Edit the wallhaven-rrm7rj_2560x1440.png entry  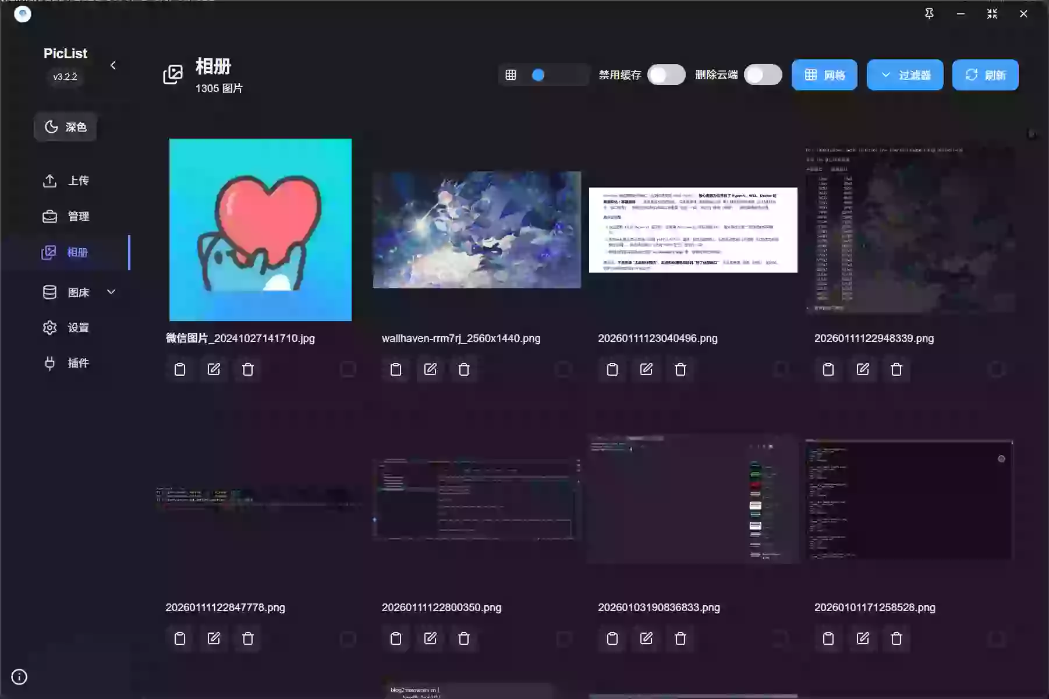pos(430,369)
